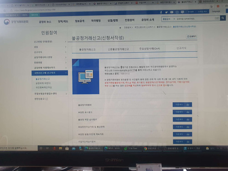The width and height of the screenshot is (228, 171).
Task: Open 국민행복제안마당 sidebar sub-link
Action: [44, 88]
